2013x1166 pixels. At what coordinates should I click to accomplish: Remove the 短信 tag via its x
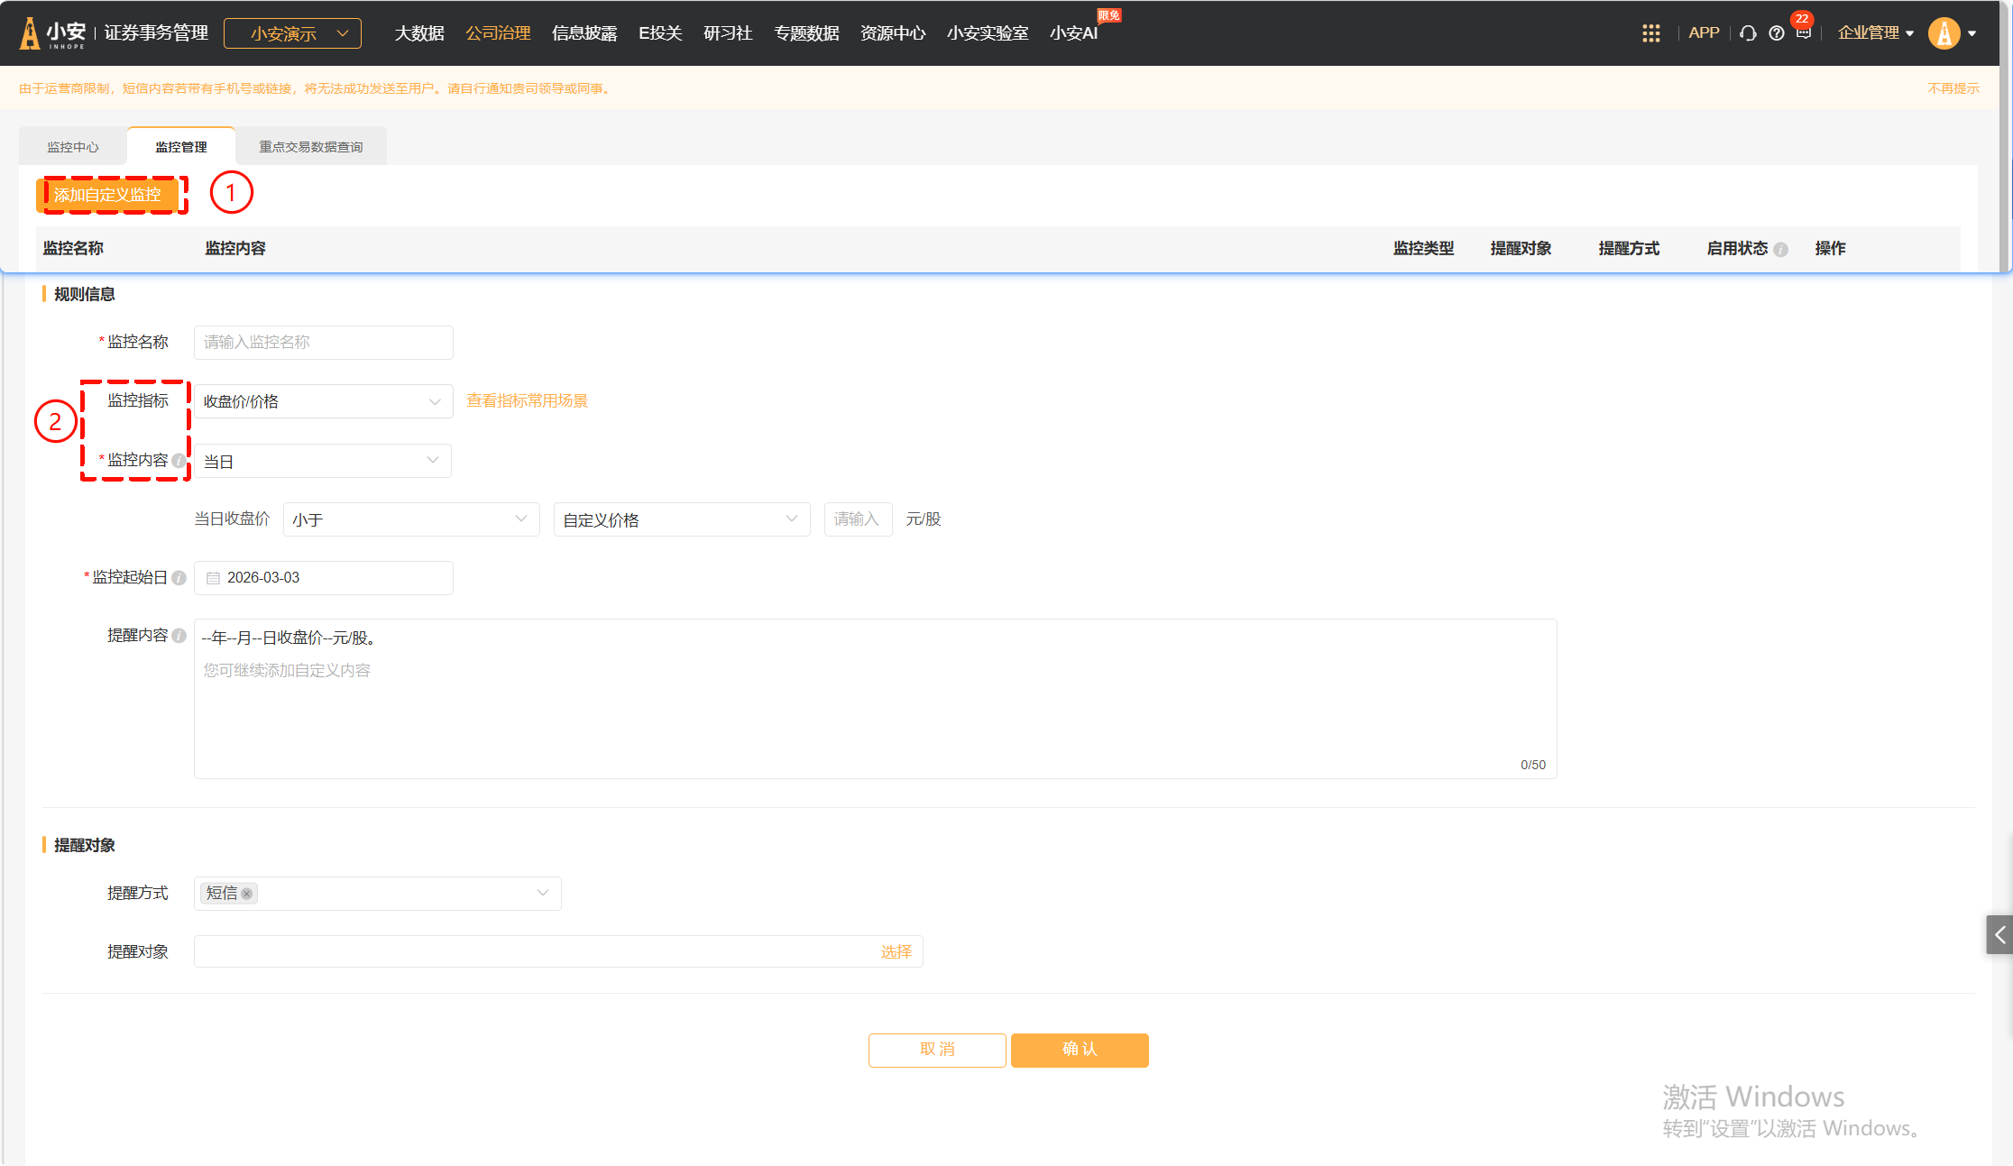(x=246, y=894)
